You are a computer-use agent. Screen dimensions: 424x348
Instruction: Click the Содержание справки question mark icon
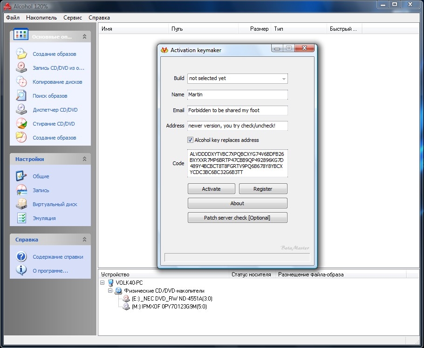click(21, 256)
